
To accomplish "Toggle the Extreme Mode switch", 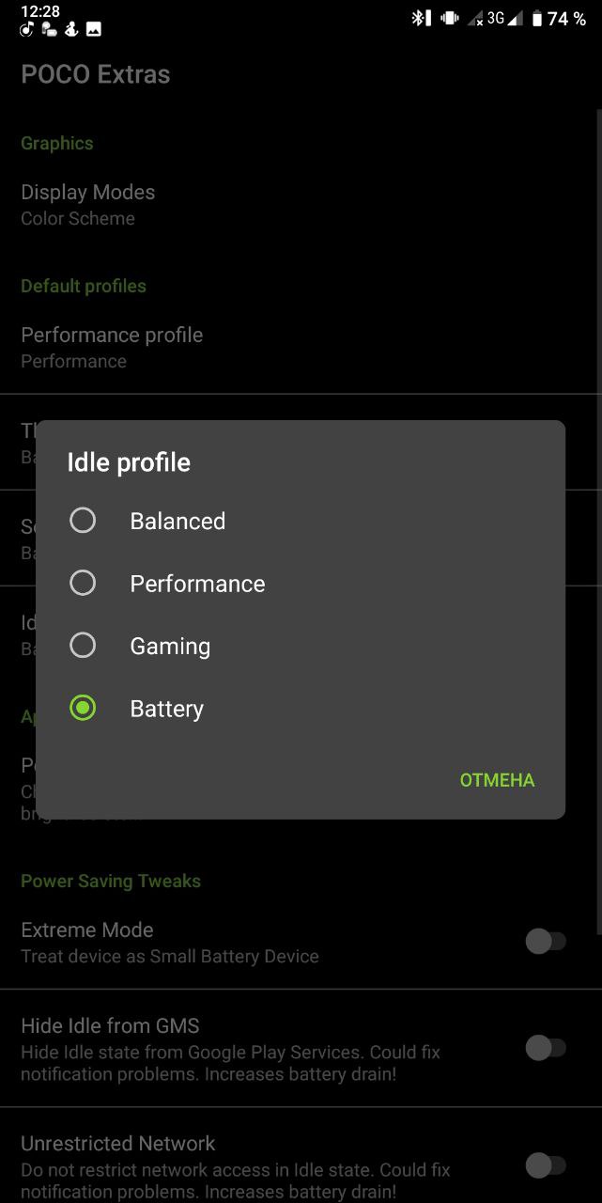I will point(546,941).
